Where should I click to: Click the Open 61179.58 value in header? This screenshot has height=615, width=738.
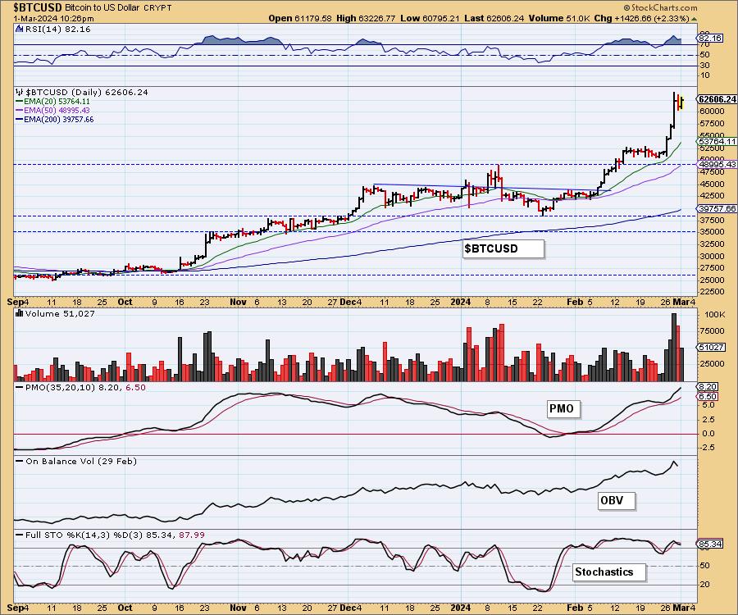click(300, 18)
